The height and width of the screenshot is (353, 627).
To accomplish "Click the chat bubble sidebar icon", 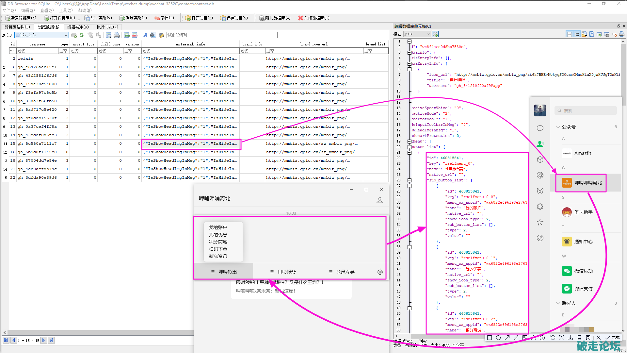I will (540, 128).
